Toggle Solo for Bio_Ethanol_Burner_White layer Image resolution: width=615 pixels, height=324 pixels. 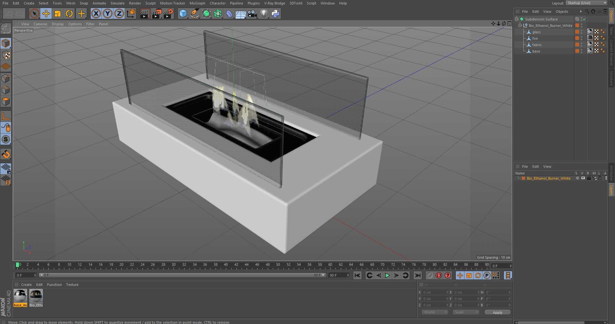(577, 178)
